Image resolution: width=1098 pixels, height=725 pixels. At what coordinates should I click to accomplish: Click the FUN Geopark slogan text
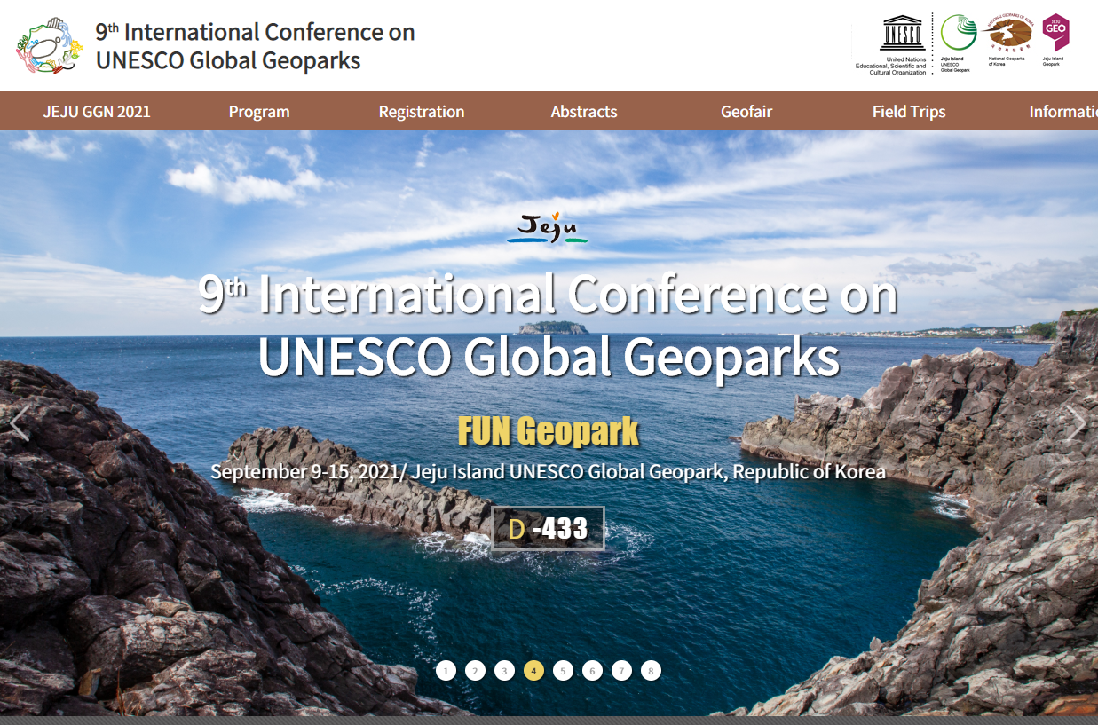pos(549,431)
